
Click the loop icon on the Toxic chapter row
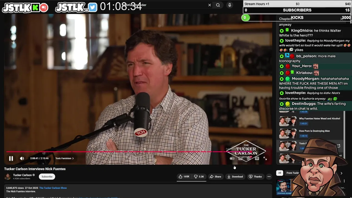click(339, 146)
